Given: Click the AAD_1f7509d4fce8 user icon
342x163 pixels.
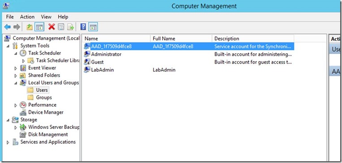Looking at the screenshot, I should [87, 46].
